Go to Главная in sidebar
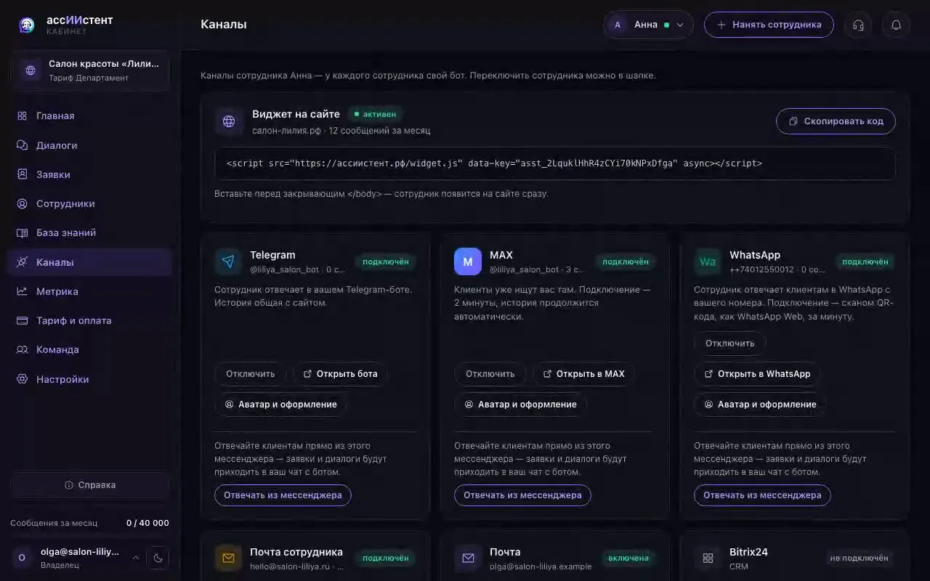The image size is (930, 581). pos(90,116)
